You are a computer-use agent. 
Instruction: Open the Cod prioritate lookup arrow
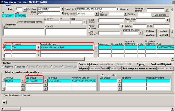click(x=125, y=14)
